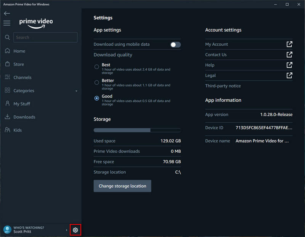Minimize the Prime Video window
305x237 pixels.
pos(275,4)
